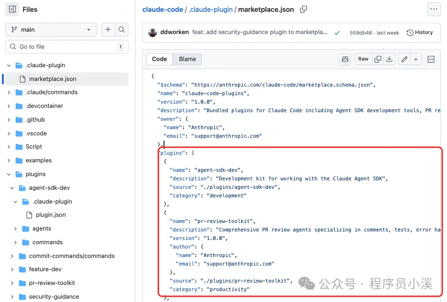Viewport: 447px width, 302px height.
Task: Click the examples folder icon
Action: [x=19, y=160]
